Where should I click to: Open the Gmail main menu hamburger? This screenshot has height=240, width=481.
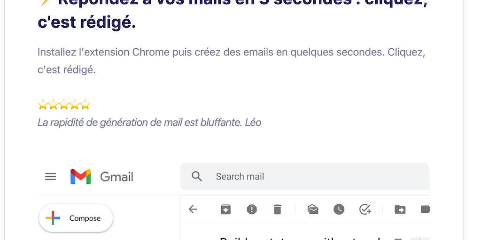click(50, 177)
